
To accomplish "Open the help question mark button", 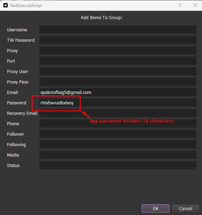I will click(x=180, y=5).
